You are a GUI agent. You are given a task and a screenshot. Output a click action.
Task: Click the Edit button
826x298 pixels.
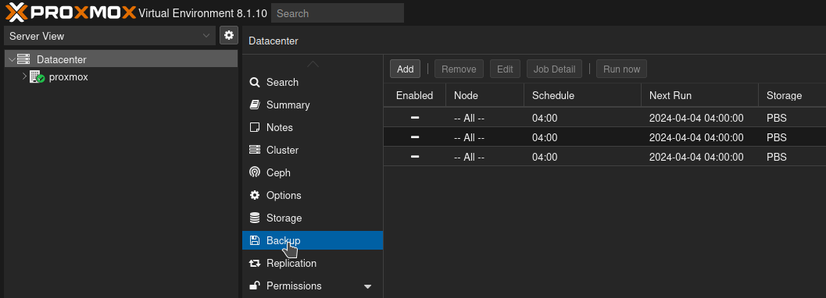coord(505,69)
